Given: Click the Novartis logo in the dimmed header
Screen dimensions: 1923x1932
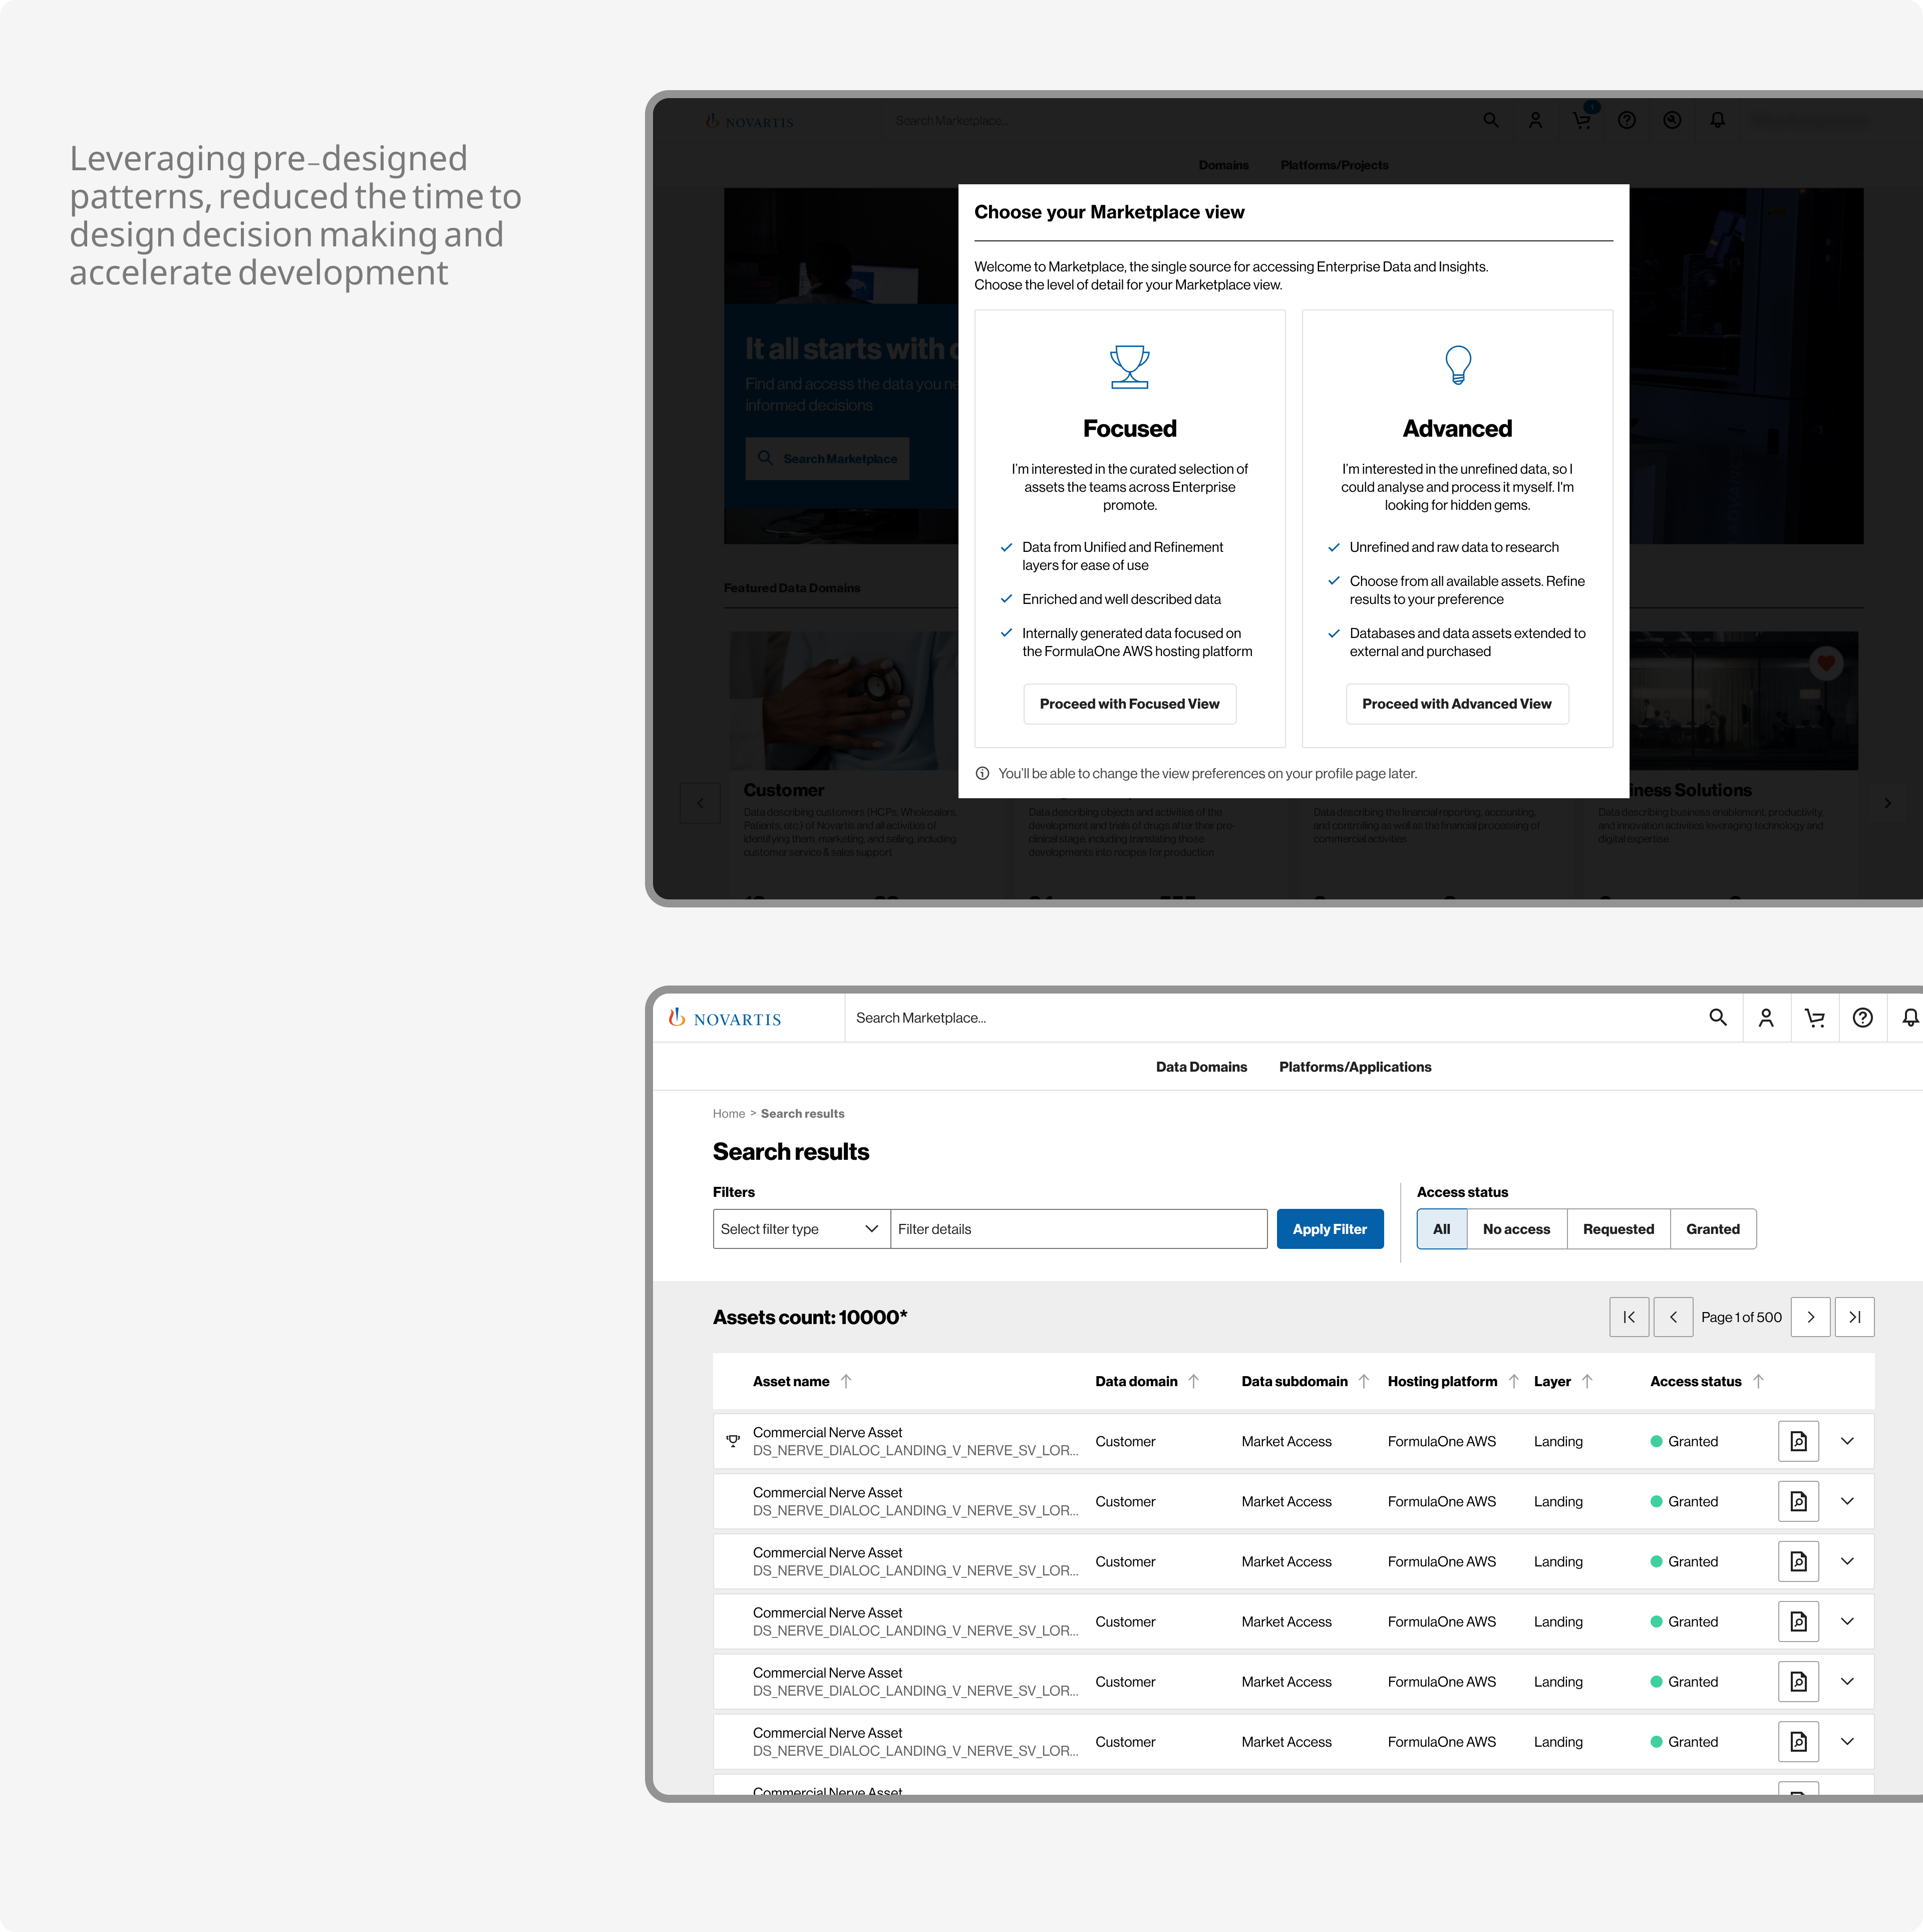Looking at the screenshot, I should click(x=749, y=121).
